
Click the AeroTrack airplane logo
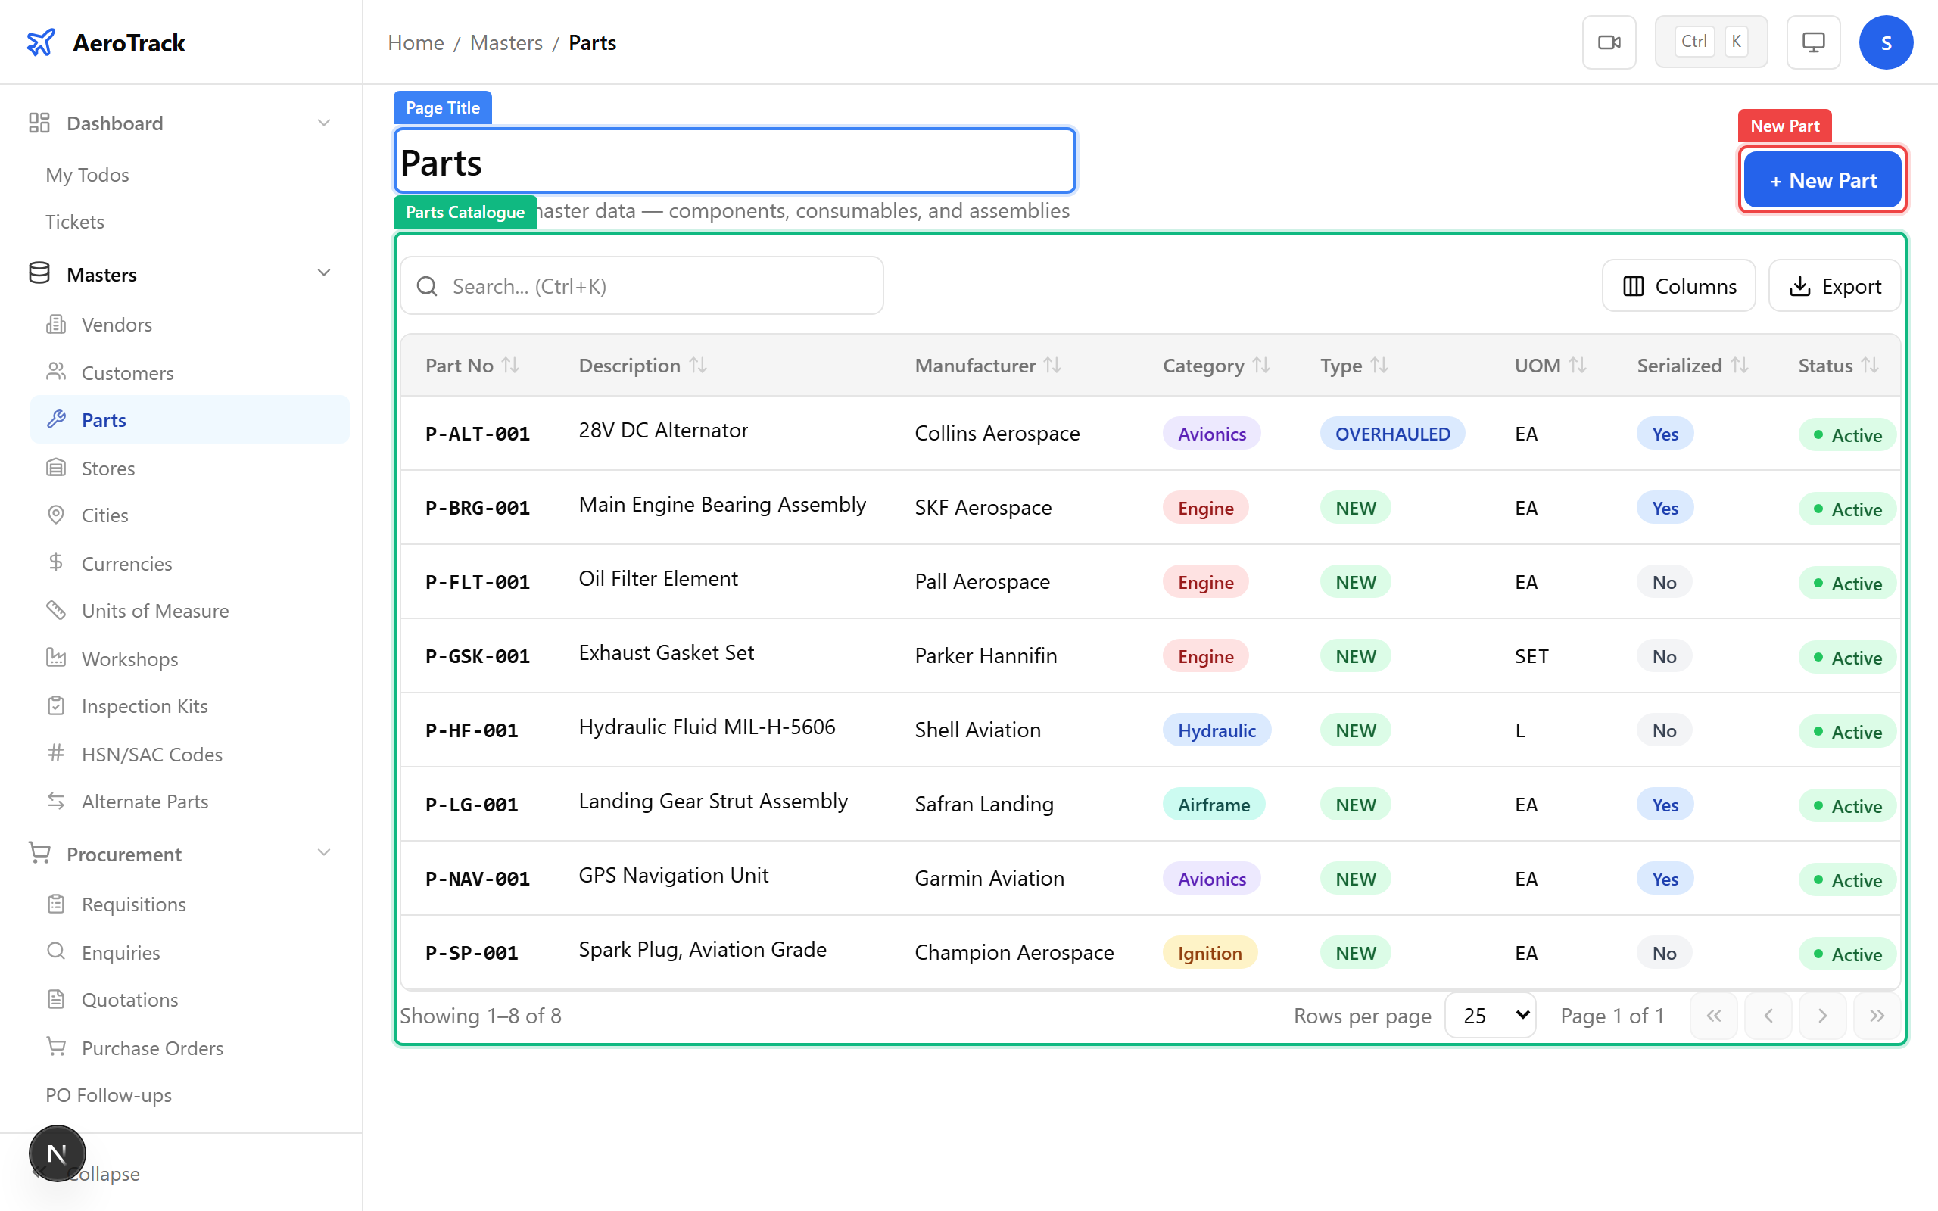[41, 42]
